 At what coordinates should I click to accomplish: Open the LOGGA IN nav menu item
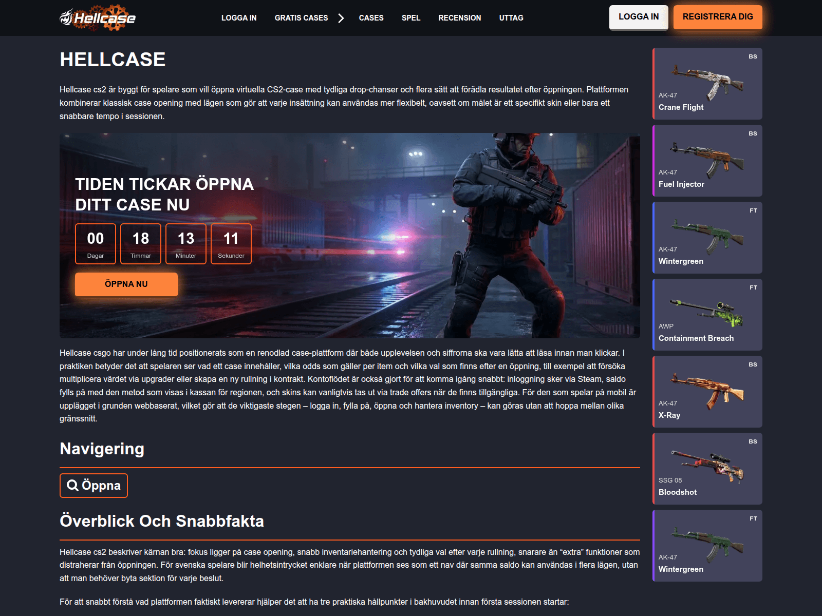[239, 18]
